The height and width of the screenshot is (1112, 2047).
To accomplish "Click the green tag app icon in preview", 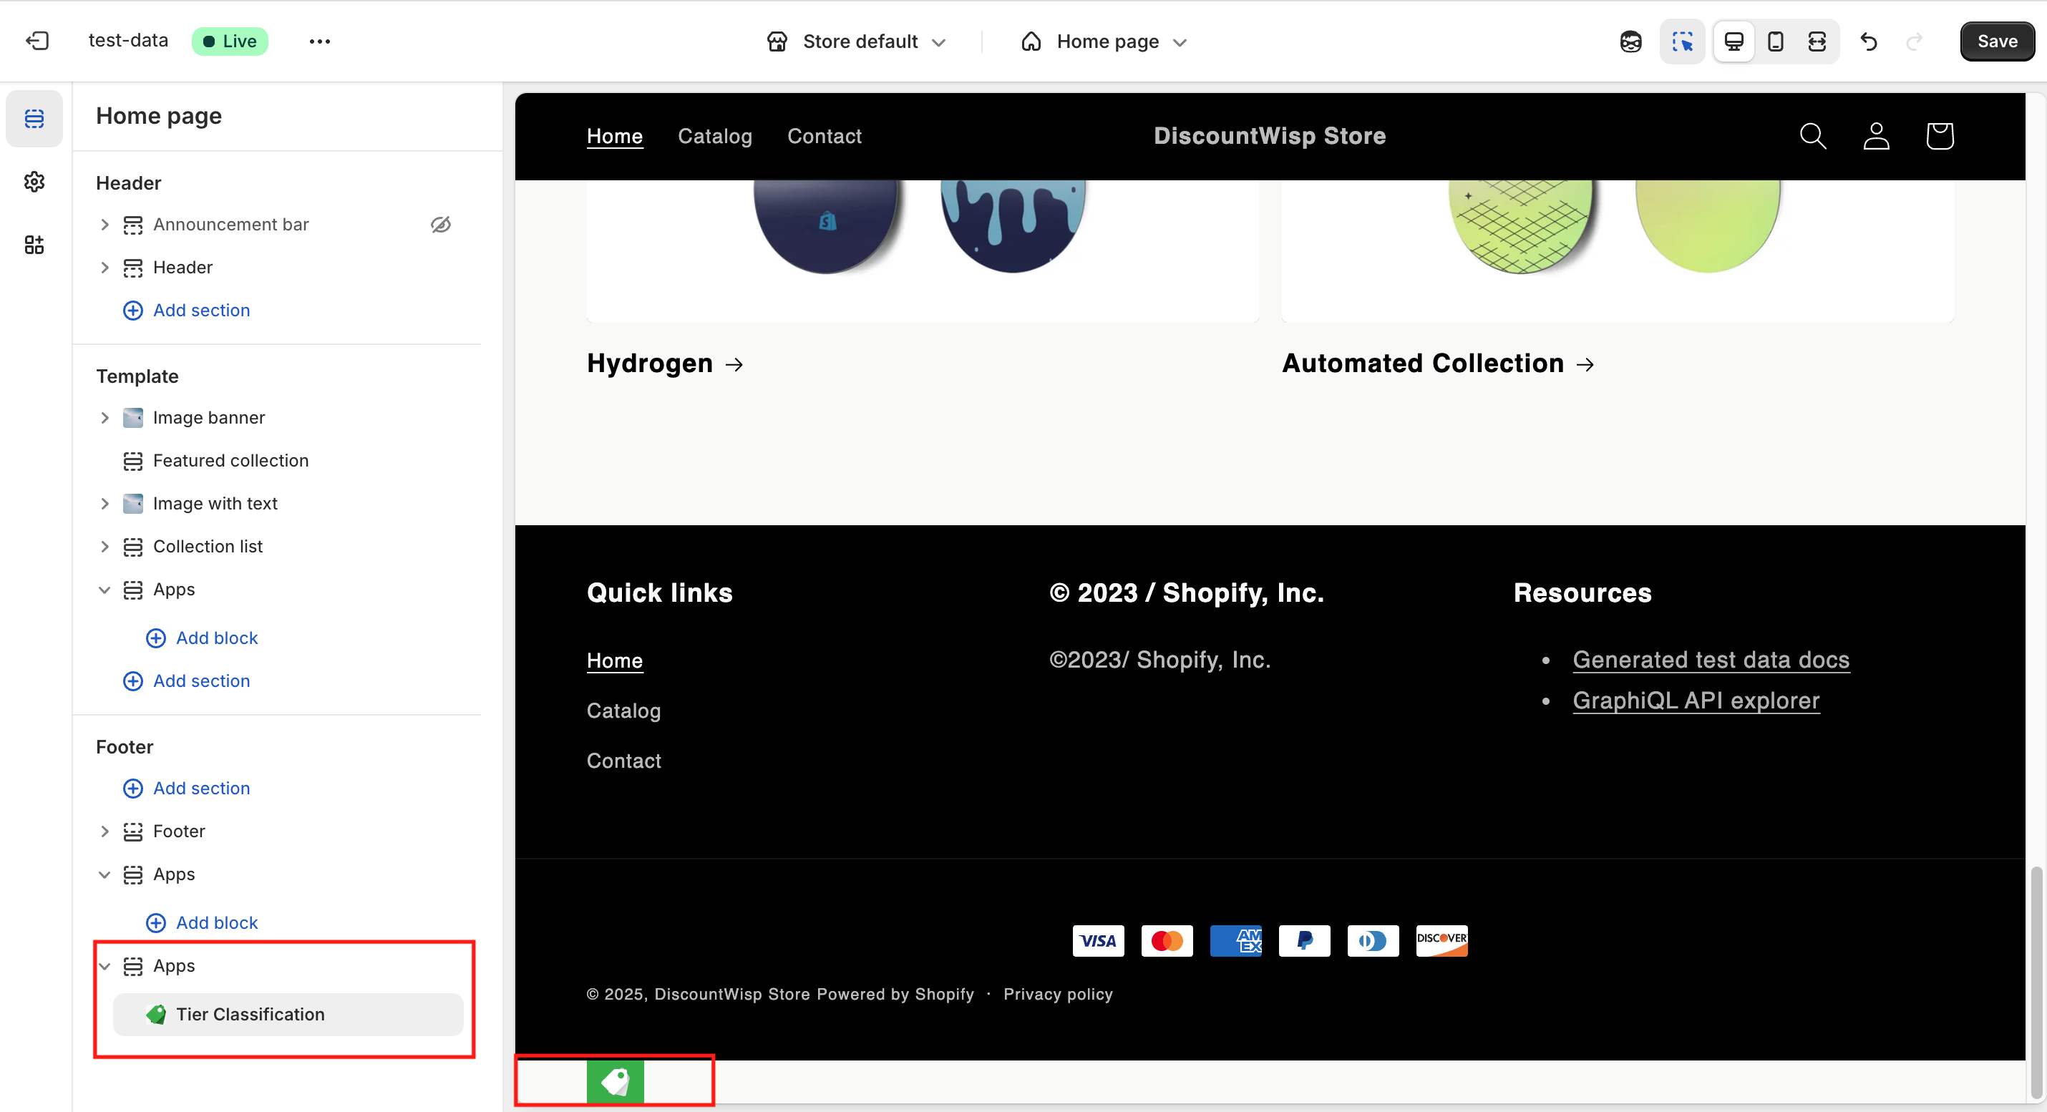I will [x=615, y=1081].
